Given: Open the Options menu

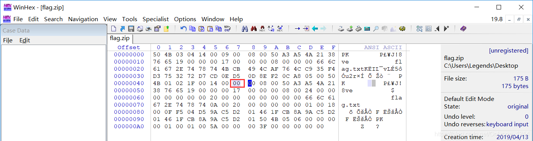Looking at the screenshot, I should pos(185,19).
